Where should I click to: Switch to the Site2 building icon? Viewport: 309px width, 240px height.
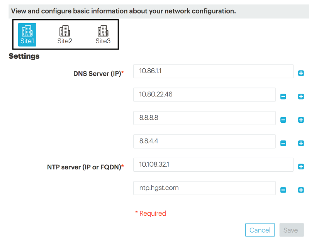pyautogui.click(x=65, y=35)
